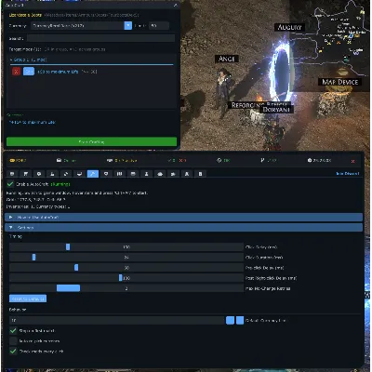Click the Start Crafting green button
Screen dimensions: 372x372
tap(91, 142)
